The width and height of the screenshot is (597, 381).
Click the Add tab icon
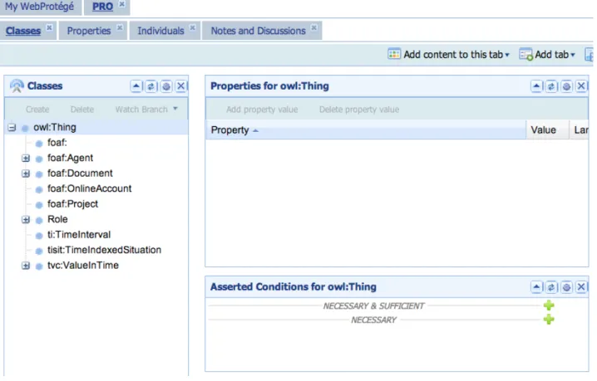(x=525, y=55)
